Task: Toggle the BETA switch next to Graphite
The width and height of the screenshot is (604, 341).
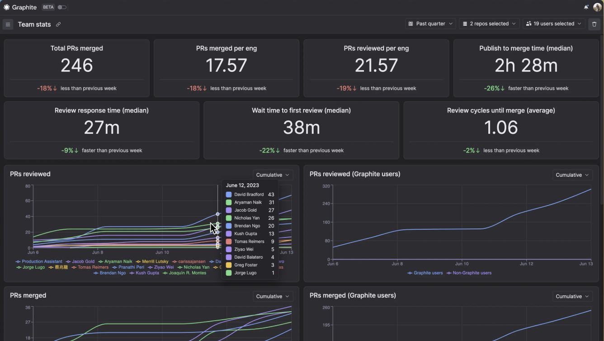Action: pos(62,7)
